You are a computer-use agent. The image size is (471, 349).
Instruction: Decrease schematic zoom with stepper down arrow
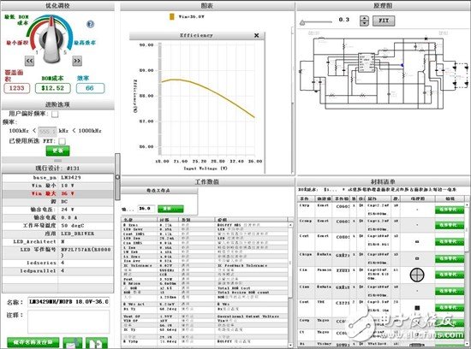click(364, 23)
